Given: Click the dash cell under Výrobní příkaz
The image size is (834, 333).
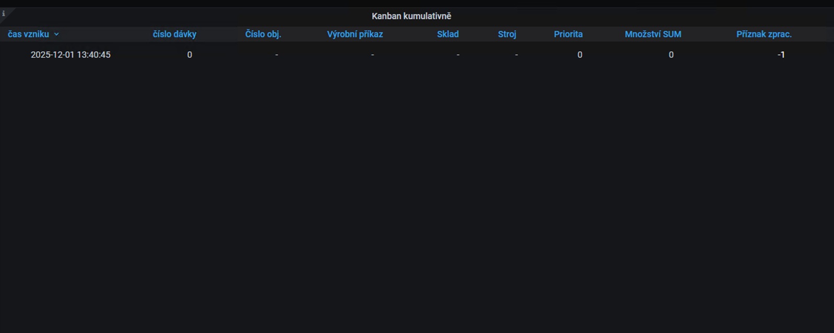Looking at the screenshot, I should click(x=372, y=55).
